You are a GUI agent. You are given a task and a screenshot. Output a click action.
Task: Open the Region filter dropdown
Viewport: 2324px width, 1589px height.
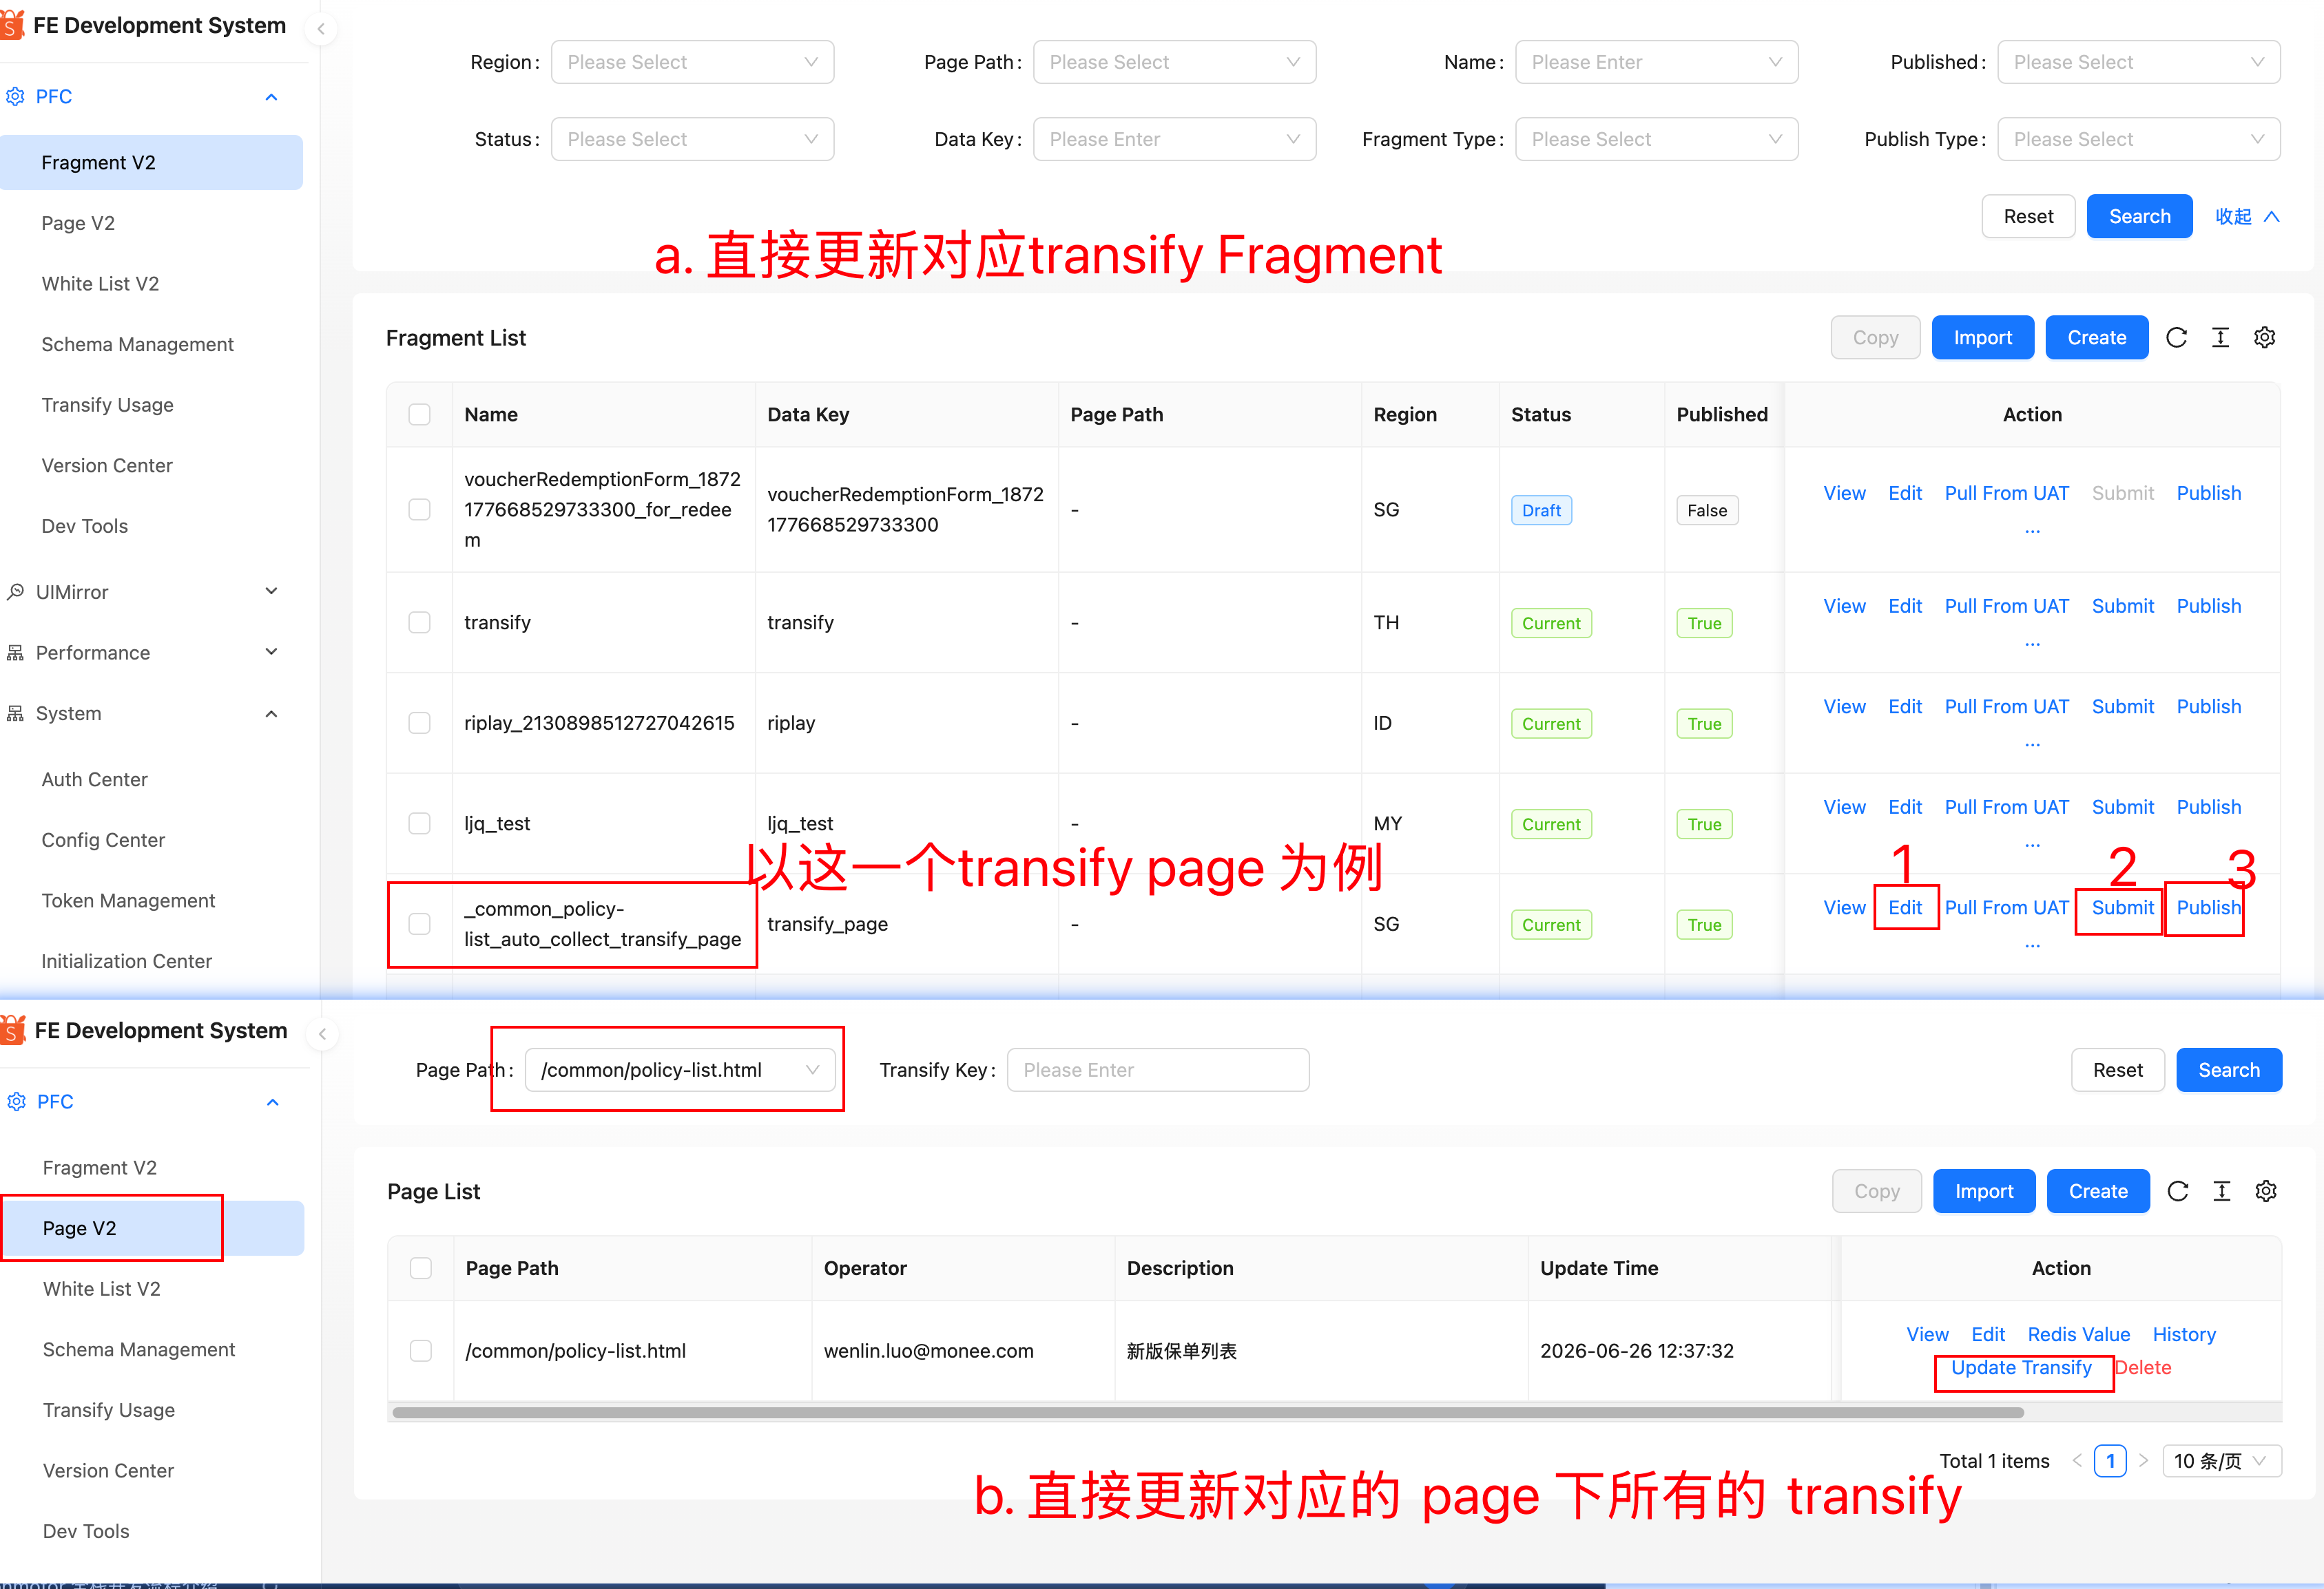tap(692, 62)
